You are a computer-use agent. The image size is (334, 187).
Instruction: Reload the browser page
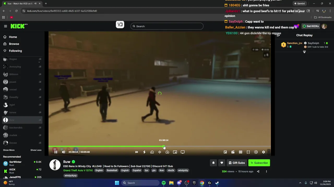(x=16, y=11)
